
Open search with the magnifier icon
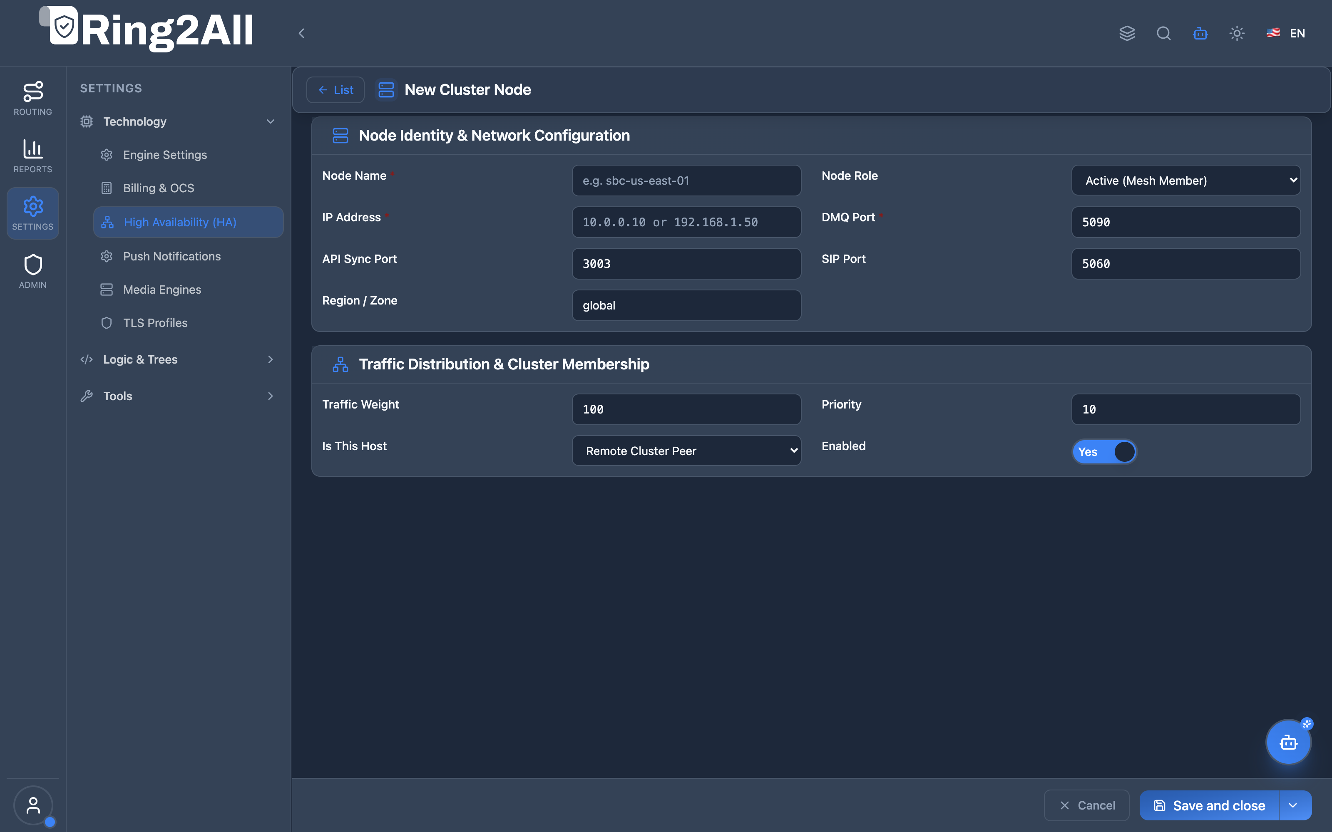coord(1163,34)
